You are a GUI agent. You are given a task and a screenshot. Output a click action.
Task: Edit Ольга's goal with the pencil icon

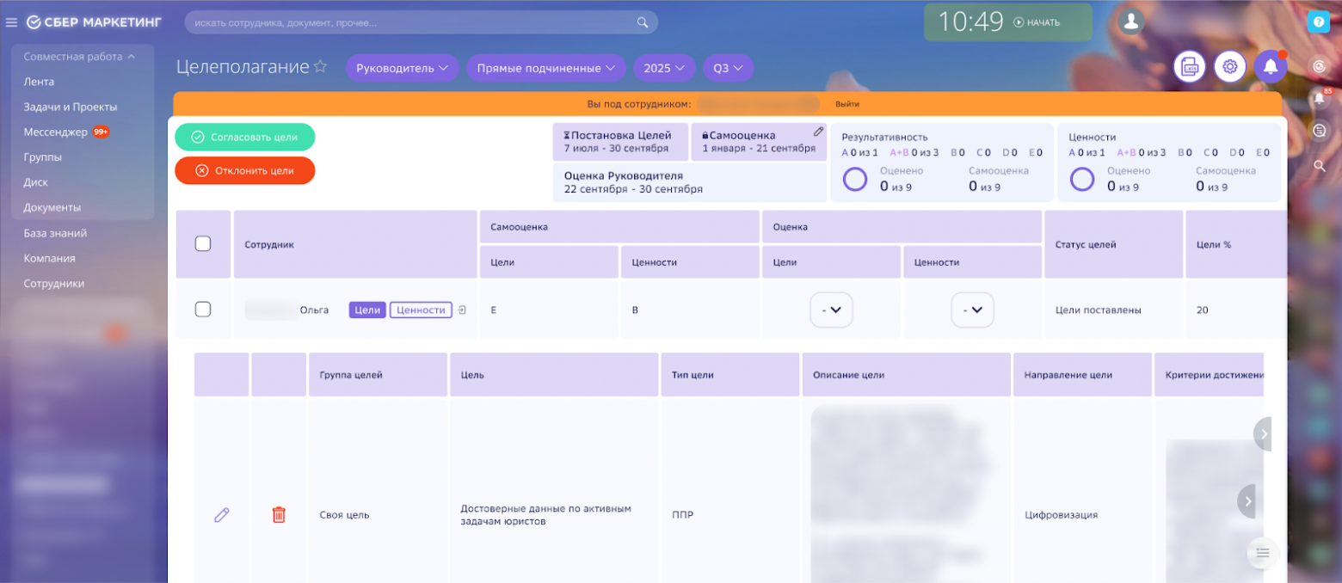click(x=222, y=514)
